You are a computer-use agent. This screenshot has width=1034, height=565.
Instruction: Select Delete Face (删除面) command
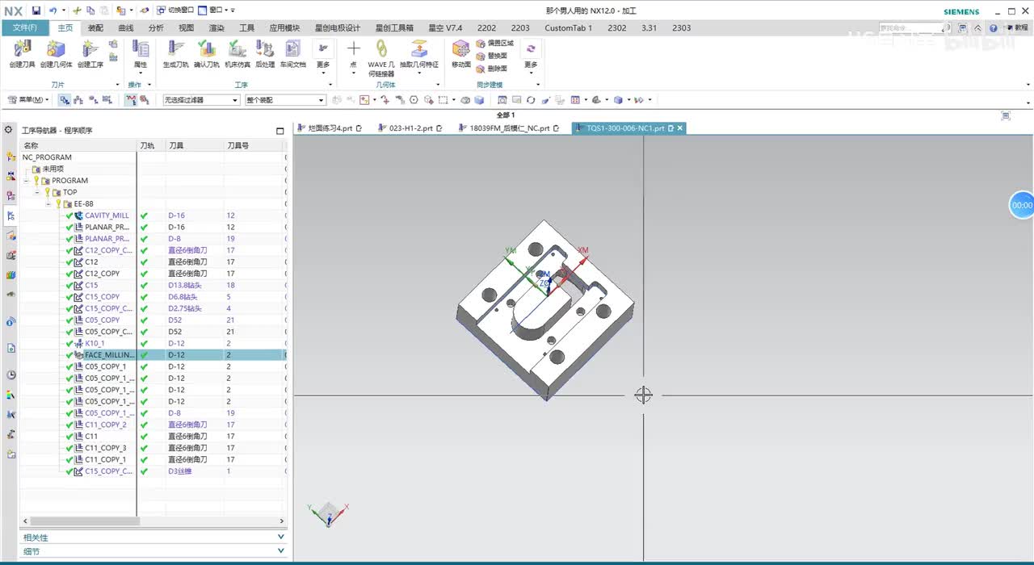coord(492,69)
